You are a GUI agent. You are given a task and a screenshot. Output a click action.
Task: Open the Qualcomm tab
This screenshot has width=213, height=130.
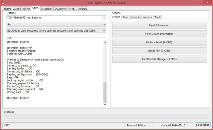pyautogui.click(x=61, y=9)
